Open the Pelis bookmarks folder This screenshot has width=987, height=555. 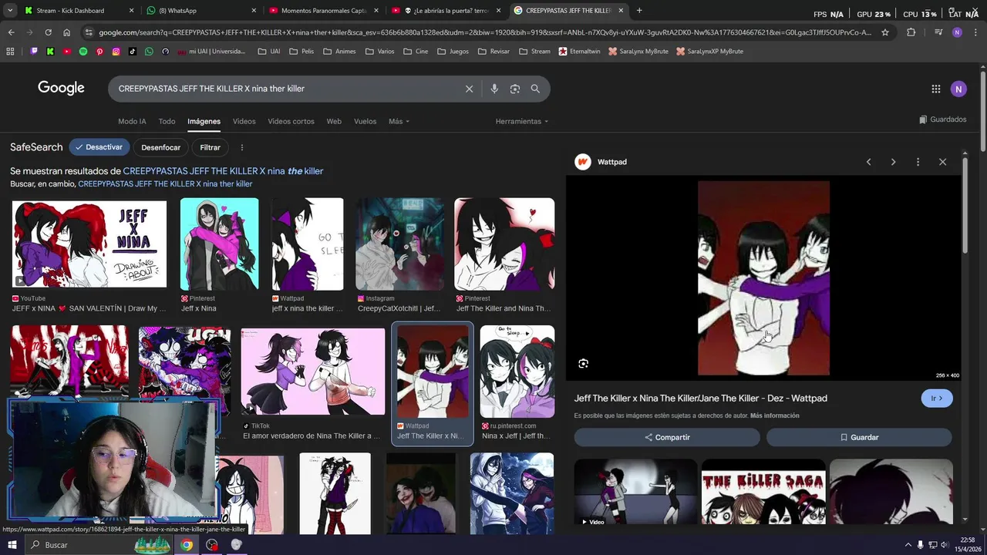click(301, 52)
